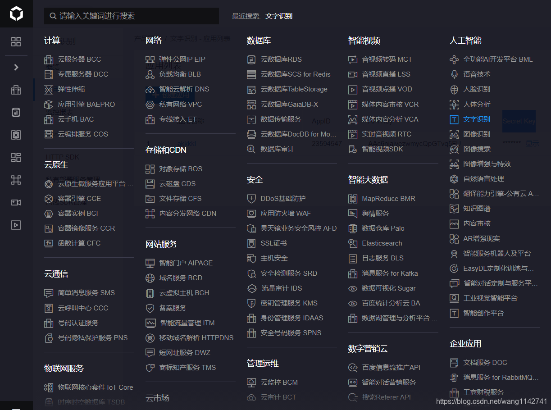Viewport: 551px width, 410px height.
Task: Click the 简单消息服务 SMS icon
Action: tap(49, 293)
